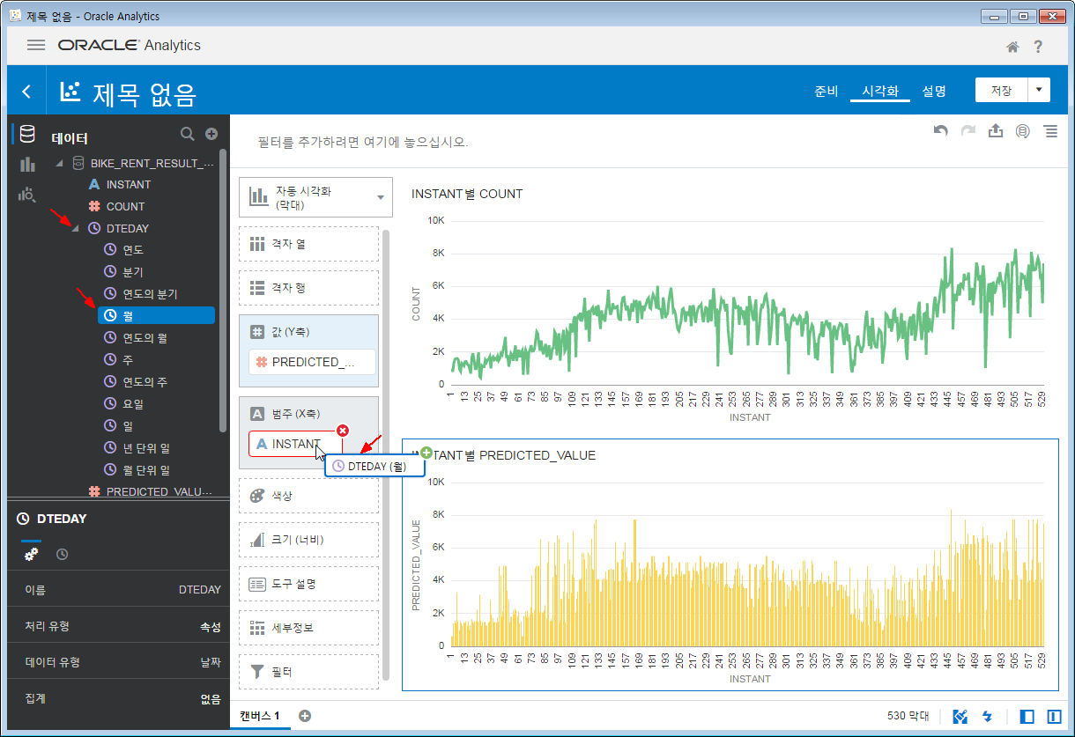Click the share/export icon
Image resolution: width=1075 pixels, height=737 pixels.
point(996,130)
